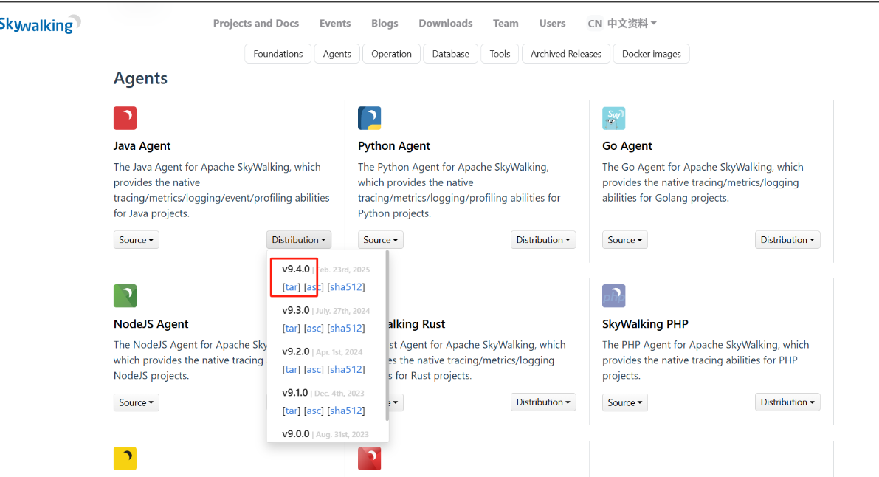Open v9.2.0 asc signature link

tap(314, 369)
